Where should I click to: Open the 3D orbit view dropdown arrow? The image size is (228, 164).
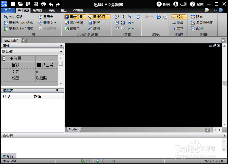coord(132,29)
